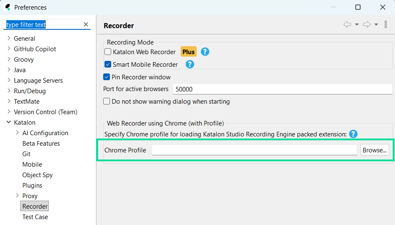Open the Test Case preferences page
Screen dimensions: 395x225
pos(35,217)
